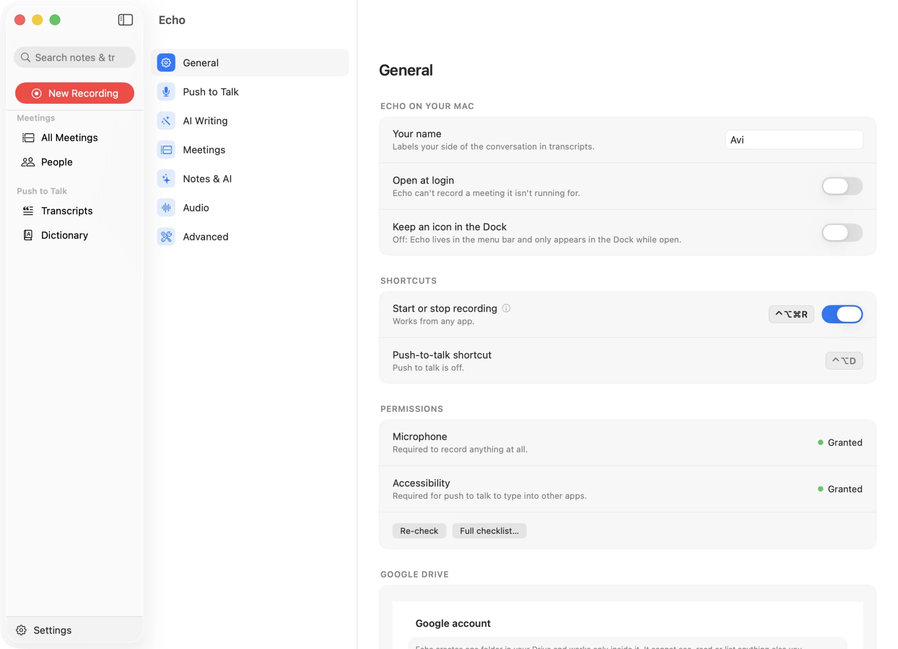Start a New Recording

pyautogui.click(x=75, y=93)
